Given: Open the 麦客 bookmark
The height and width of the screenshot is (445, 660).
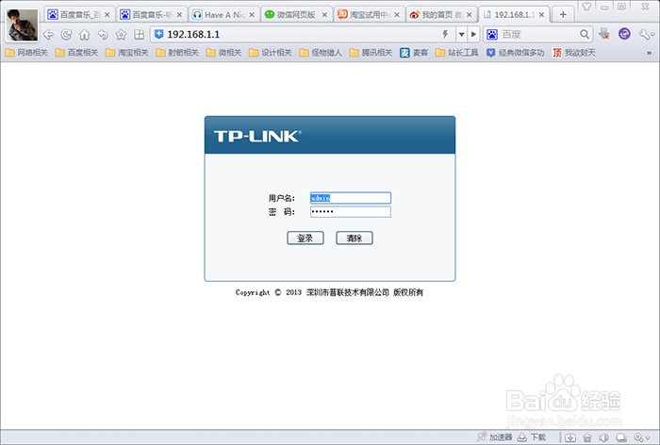Looking at the screenshot, I should pos(414,53).
